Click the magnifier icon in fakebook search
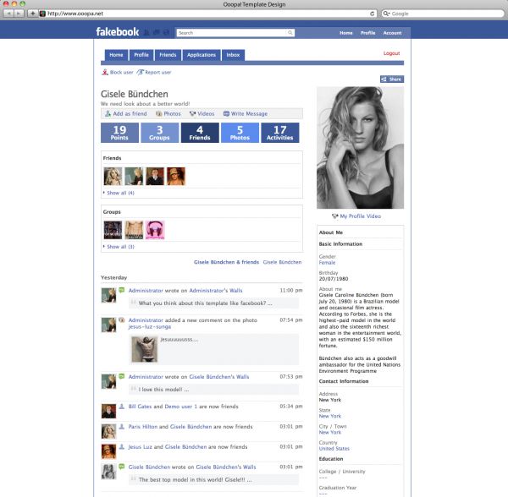 point(290,33)
